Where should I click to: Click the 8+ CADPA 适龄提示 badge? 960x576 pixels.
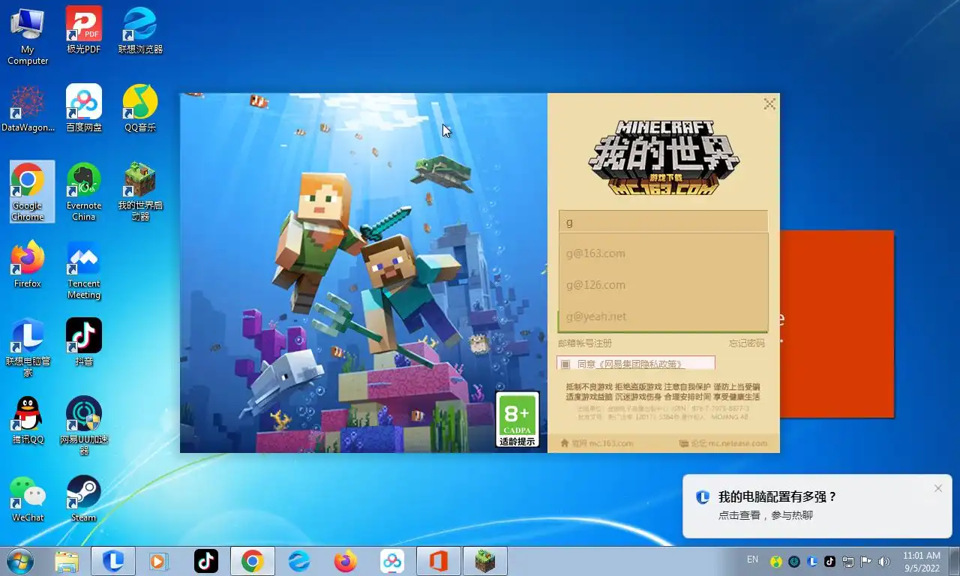517,420
